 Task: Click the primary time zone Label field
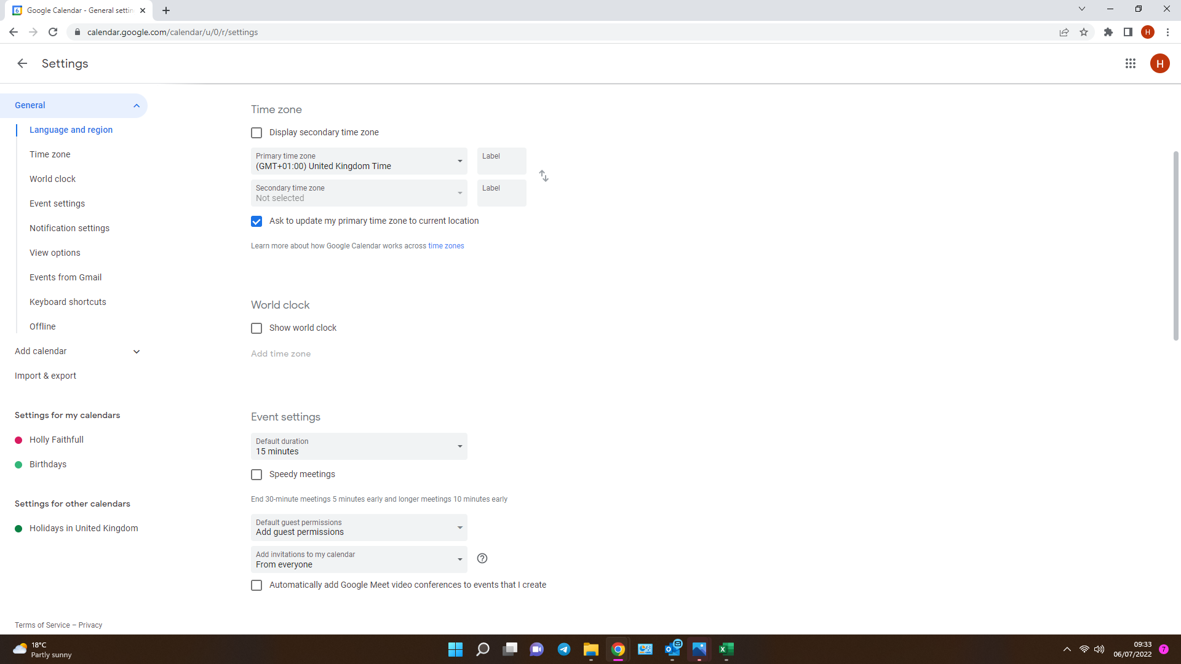point(502,161)
